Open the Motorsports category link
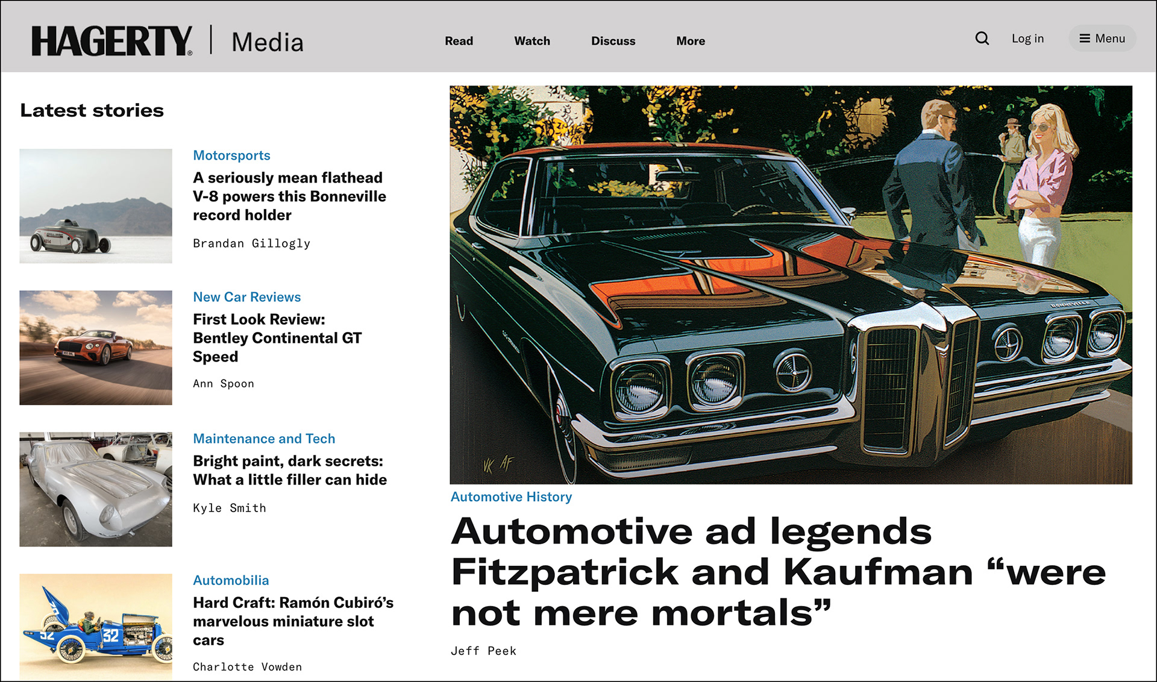Image resolution: width=1157 pixels, height=682 pixels. coord(231,155)
